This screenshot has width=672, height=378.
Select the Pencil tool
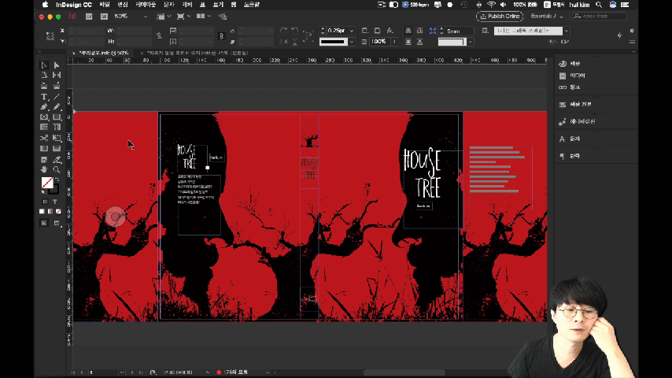click(57, 107)
